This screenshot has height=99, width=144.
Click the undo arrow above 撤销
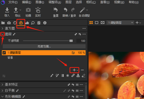coord(66,10)
